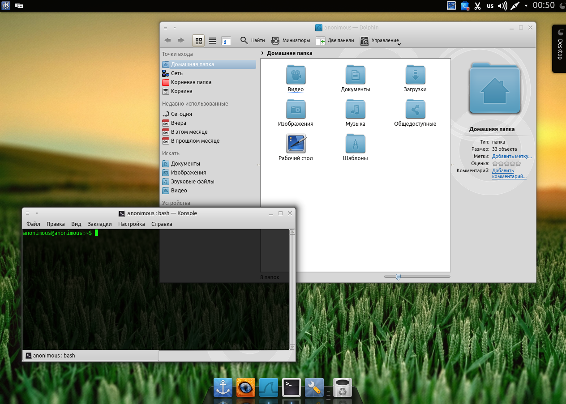Open the Закладки menu in Konsole

99,224
